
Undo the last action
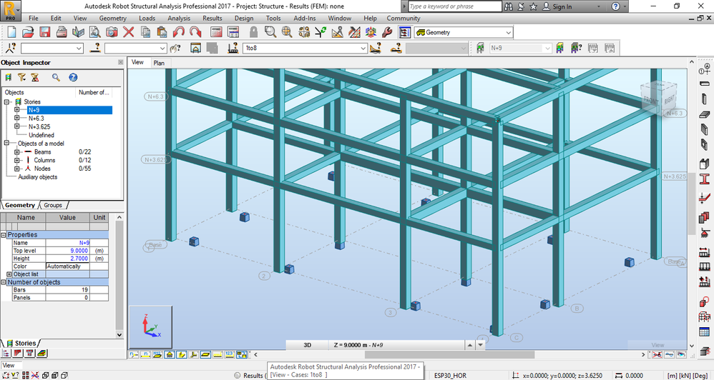(179, 32)
